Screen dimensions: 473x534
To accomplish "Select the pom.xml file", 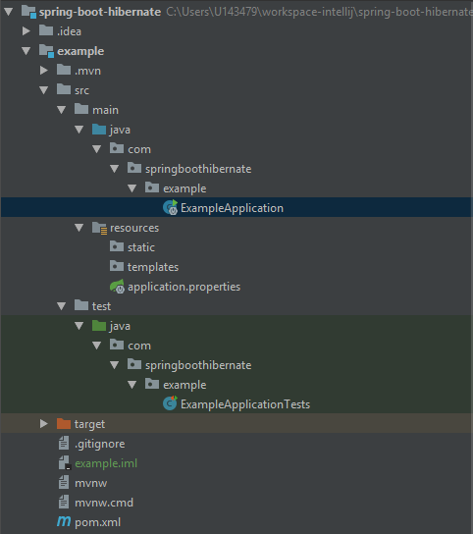I will coord(98,522).
